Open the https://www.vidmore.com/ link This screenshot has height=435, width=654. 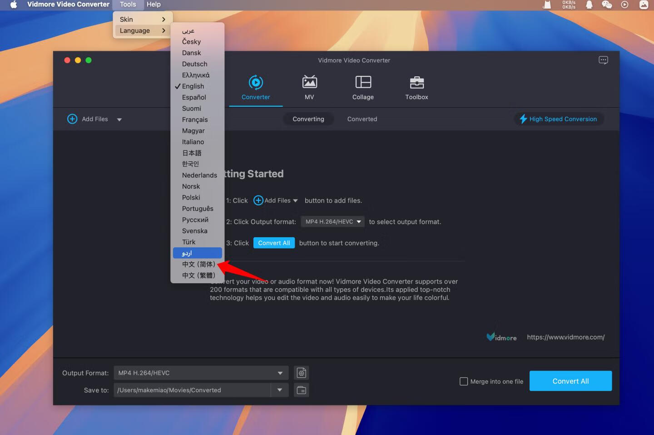coord(565,337)
